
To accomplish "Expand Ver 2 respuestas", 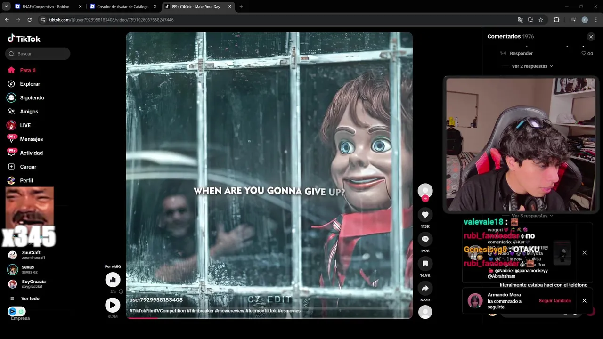I will (x=532, y=66).
